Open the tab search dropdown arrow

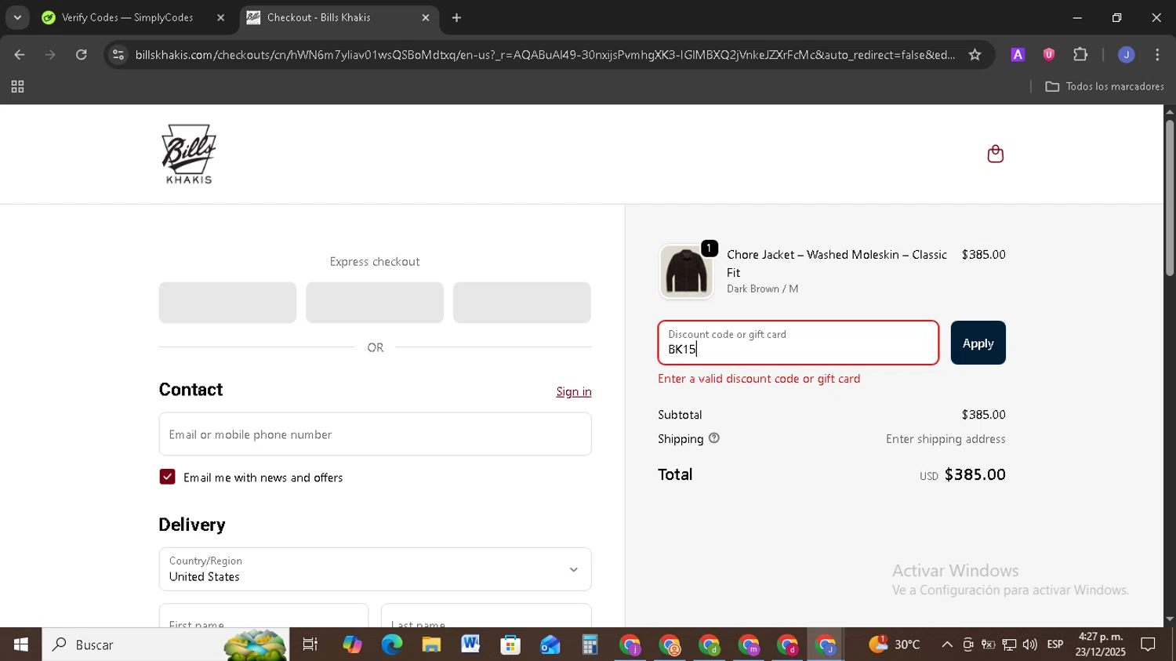click(x=17, y=17)
